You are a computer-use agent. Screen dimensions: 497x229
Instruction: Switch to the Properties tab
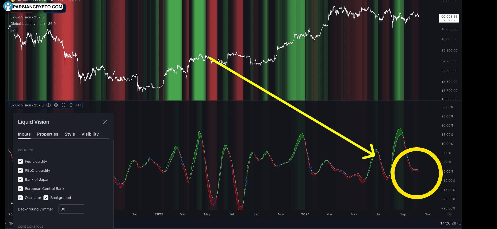tap(48, 134)
